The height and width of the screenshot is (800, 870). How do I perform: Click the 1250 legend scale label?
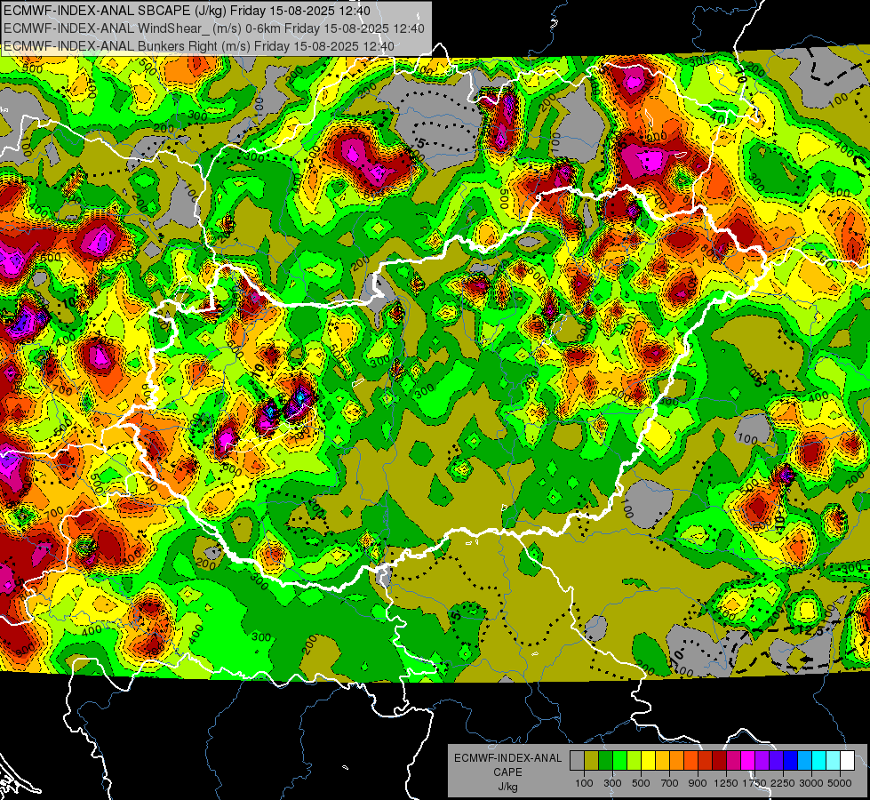pos(726,783)
